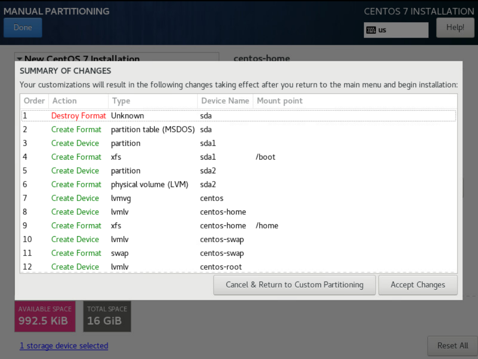Click the keyboard layout icon

click(371, 30)
